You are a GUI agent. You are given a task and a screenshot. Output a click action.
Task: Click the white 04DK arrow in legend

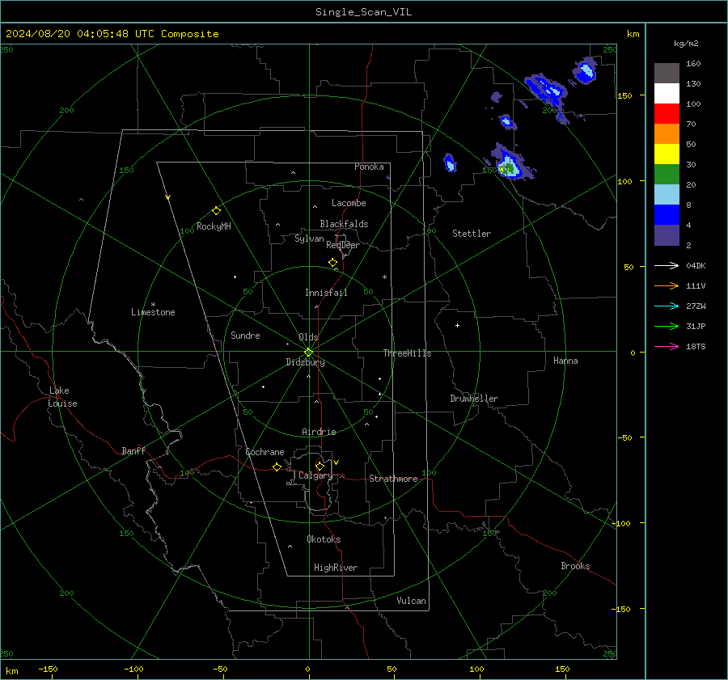pyautogui.click(x=667, y=265)
